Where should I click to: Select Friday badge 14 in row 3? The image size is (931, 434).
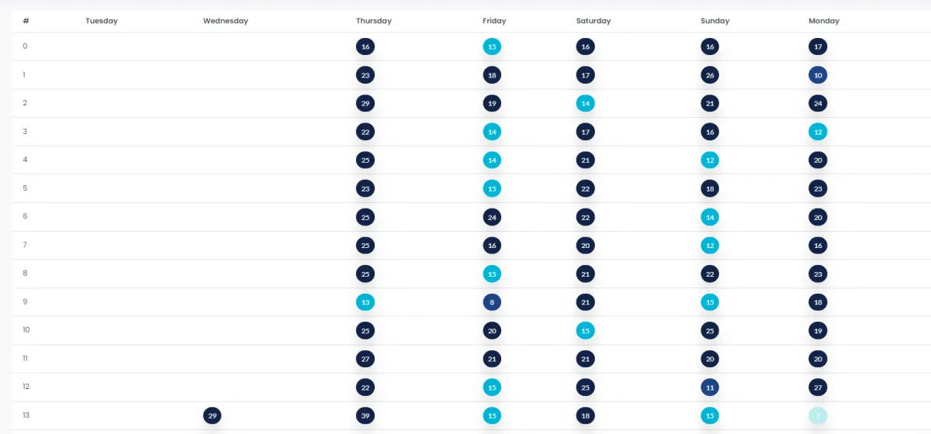pos(492,132)
